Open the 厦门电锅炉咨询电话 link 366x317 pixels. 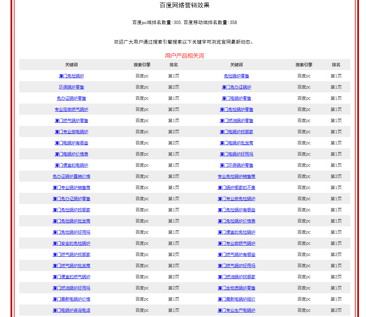point(71,310)
